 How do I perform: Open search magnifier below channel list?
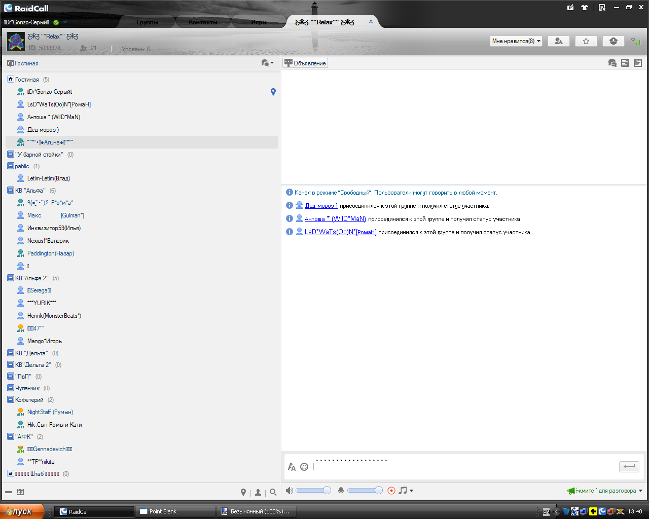click(273, 492)
